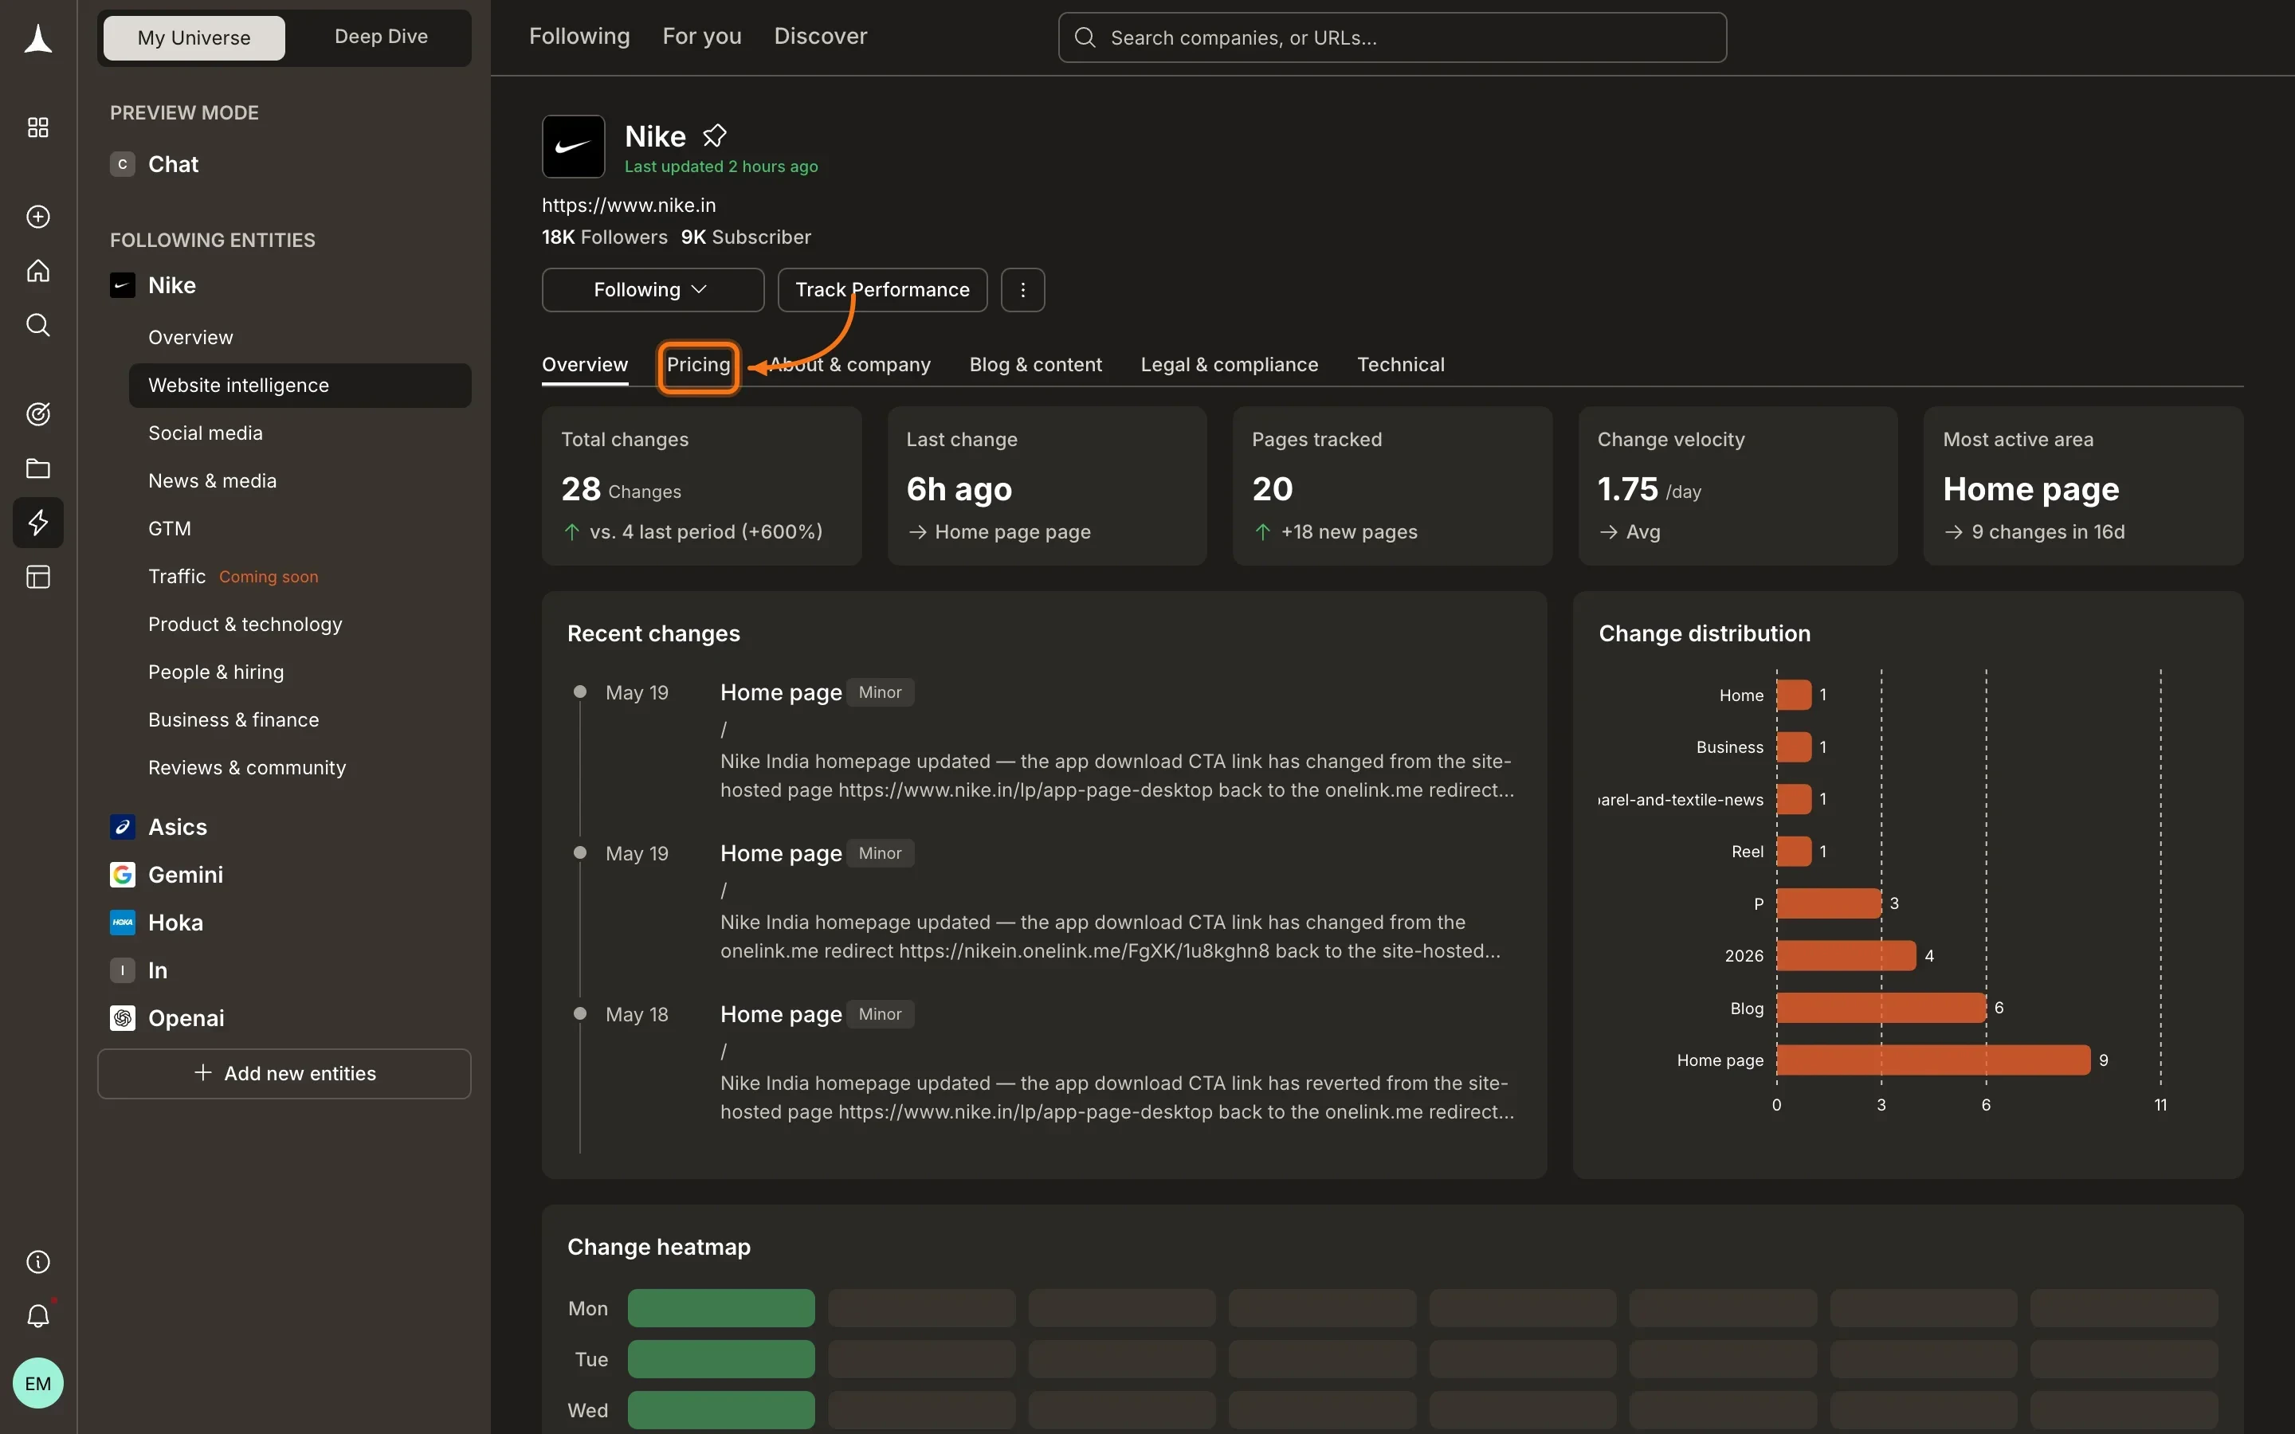Select Hoka entity in sidebar
Image resolution: width=2295 pixels, height=1434 pixels.
coord(156,923)
